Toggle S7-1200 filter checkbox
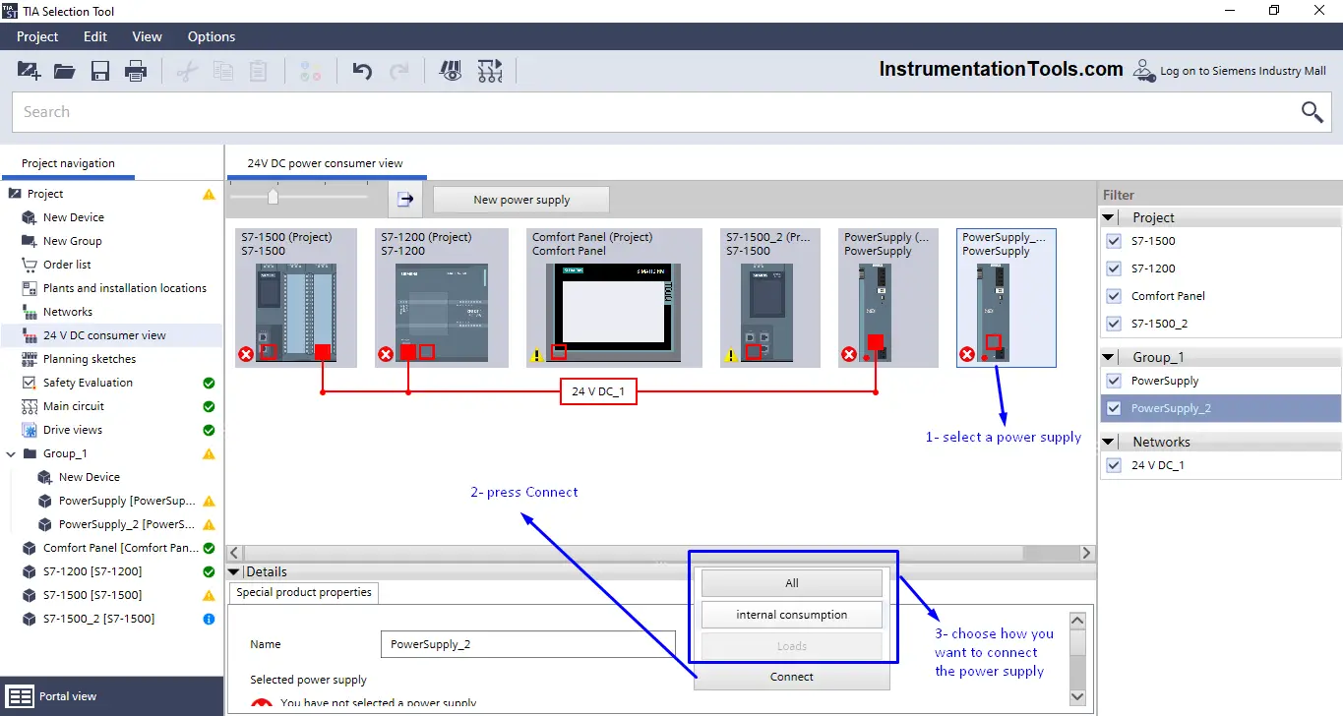Image resolution: width=1343 pixels, height=716 pixels. tap(1114, 268)
